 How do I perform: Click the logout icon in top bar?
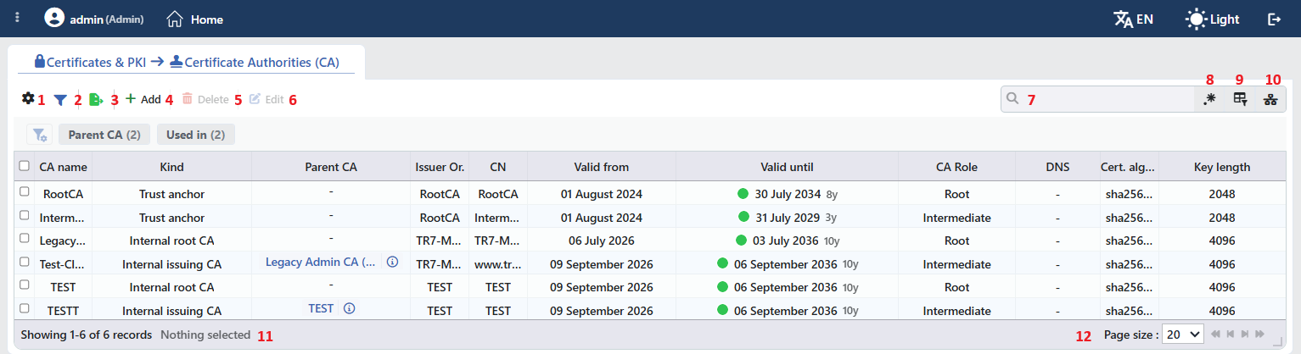pos(1274,19)
